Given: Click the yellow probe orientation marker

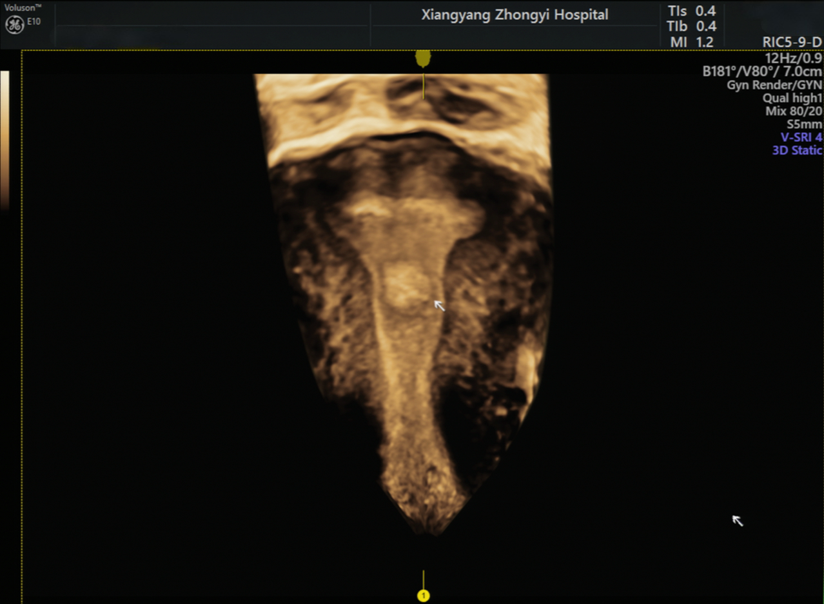Looking at the screenshot, I should click(423, 59).
